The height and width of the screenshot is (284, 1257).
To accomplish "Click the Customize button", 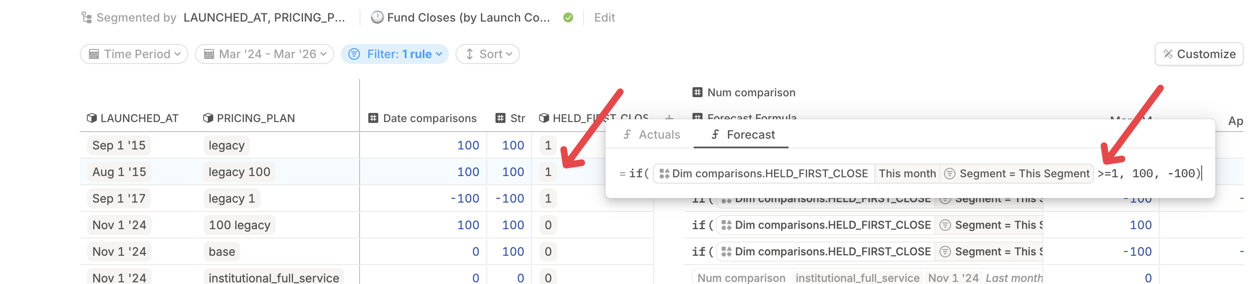I will click(x=1198, y=54).
